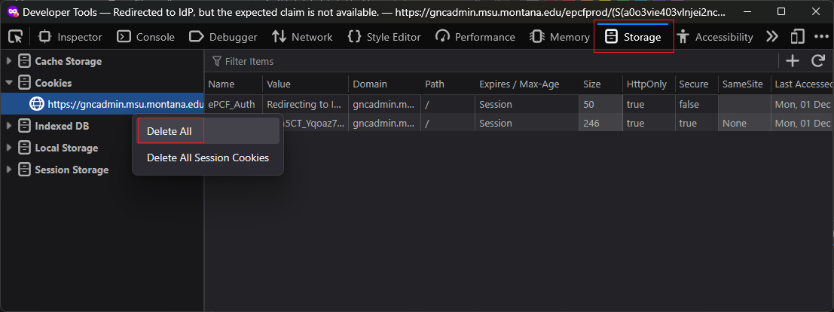Sort by Expires / Max-Age column header
Viewport: 834px width, 312px height.
point(527,84)
